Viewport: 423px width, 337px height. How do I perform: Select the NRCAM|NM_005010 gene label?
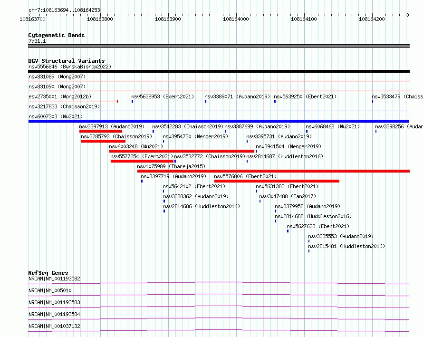[x=50, y=290]
